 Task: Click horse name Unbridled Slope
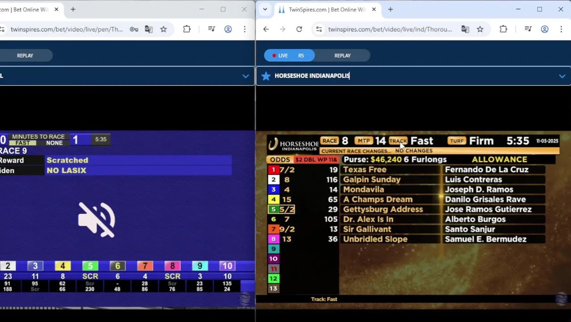(x=375, y=239)
